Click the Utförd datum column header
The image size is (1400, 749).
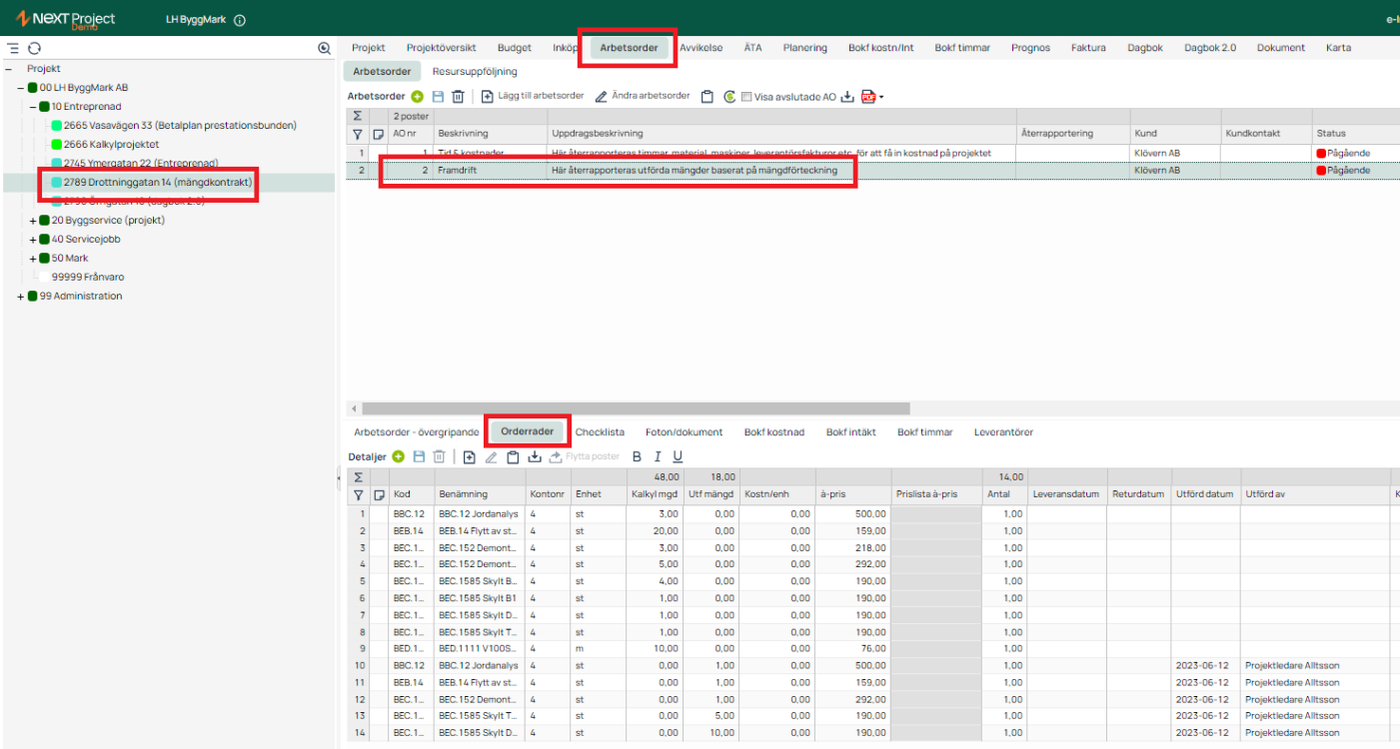click(1205, 494)
